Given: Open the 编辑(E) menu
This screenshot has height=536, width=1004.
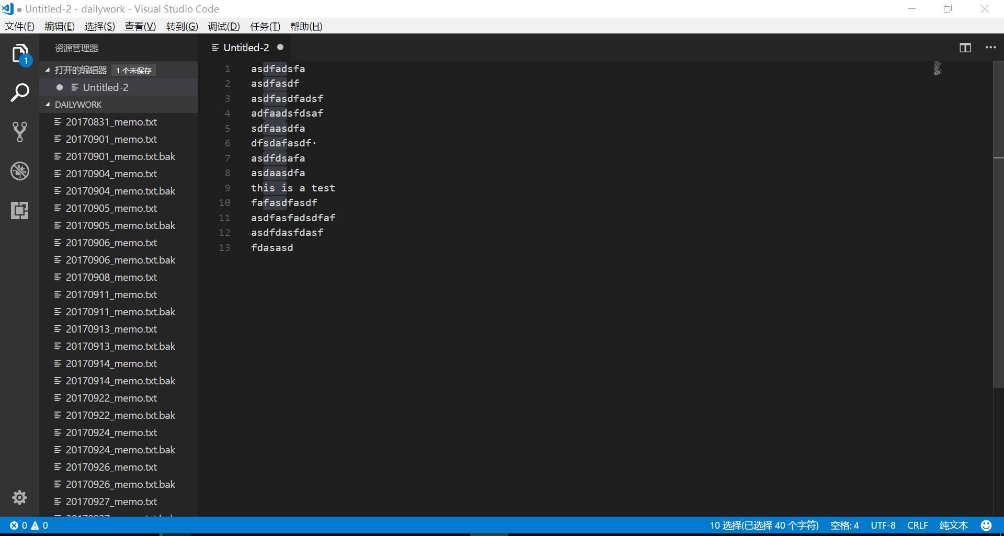Looking at the screenshot, I should pos(60,26).
